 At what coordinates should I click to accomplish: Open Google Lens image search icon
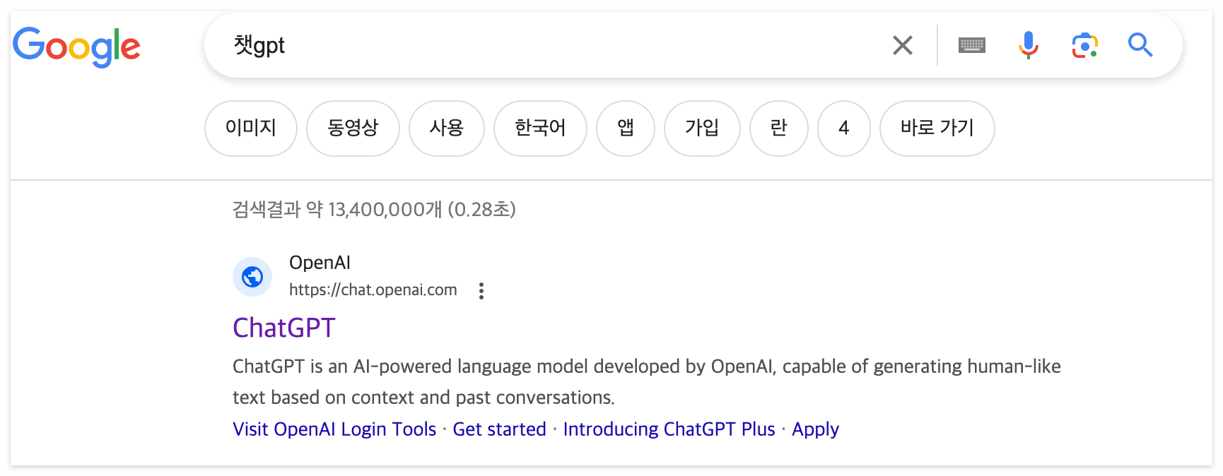[1084, 45]
